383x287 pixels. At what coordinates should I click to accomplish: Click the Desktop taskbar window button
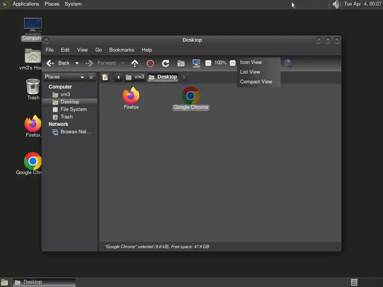tap(44, 283)
